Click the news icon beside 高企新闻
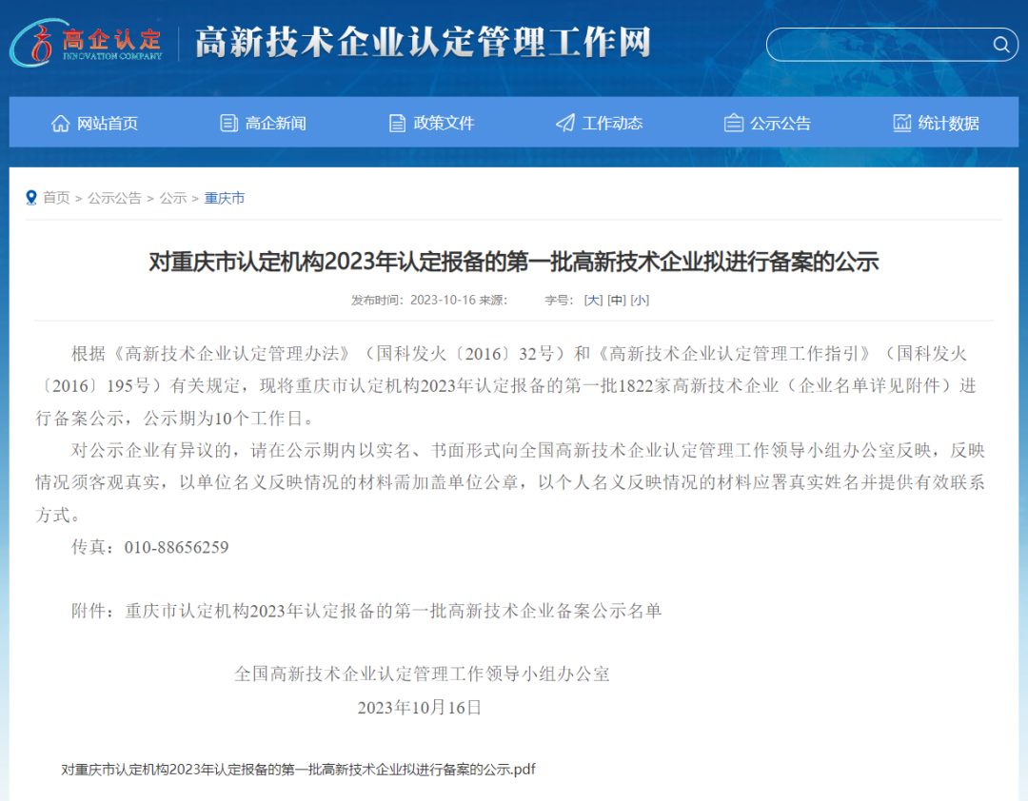This screenshot has width=1028, height=801. pos(227,123)
